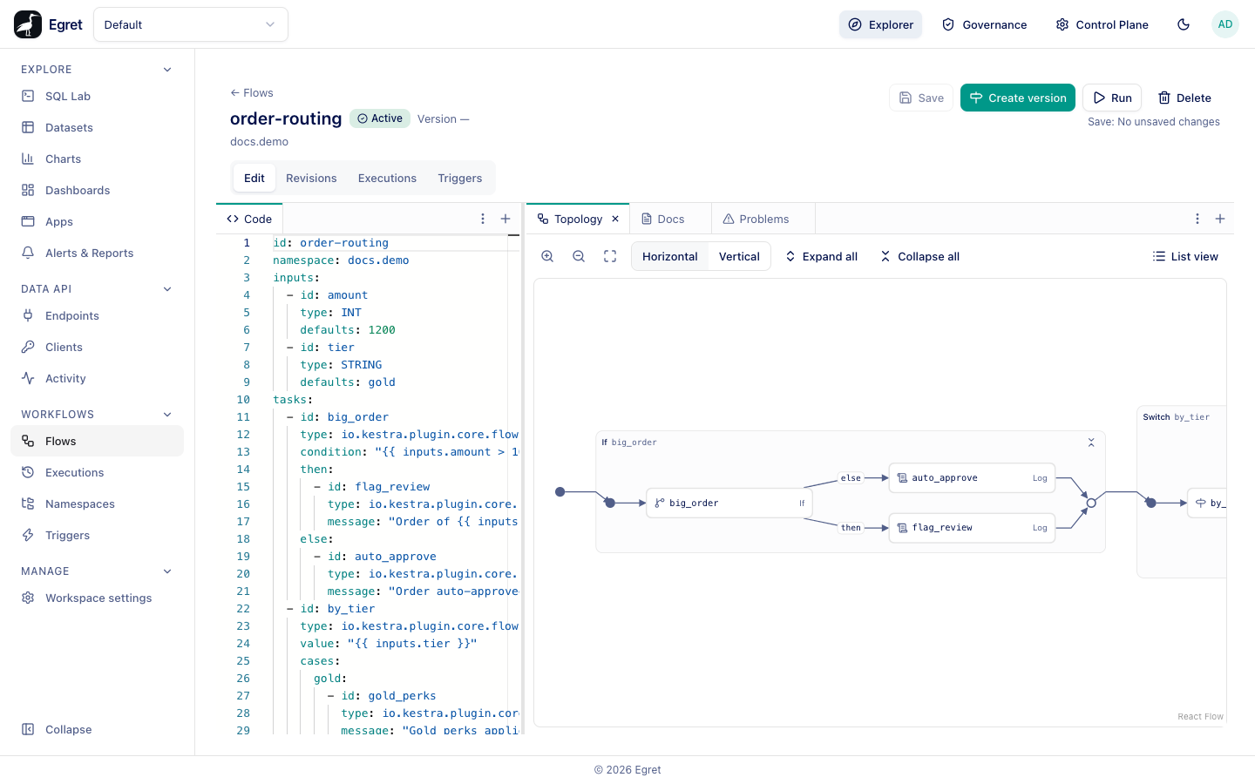The height and width of the screenshot is (784, 1255).
Task: Switch to the Triggers tab
Action: pos(460,178)
